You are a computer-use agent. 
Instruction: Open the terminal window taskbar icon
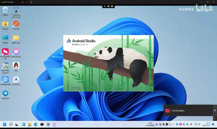[42, 124]
